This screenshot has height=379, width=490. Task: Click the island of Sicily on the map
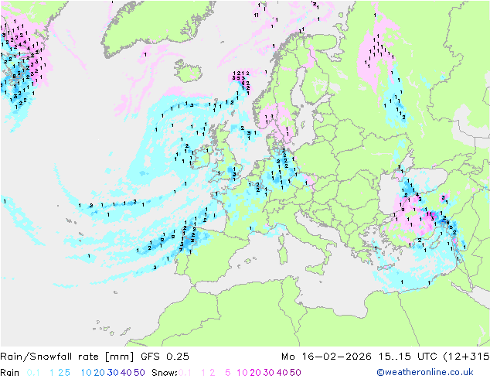(x=316, y=269)
